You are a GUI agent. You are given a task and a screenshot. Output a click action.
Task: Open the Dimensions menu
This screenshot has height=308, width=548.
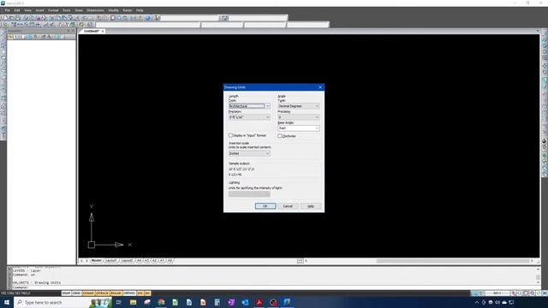click(95, 10)
